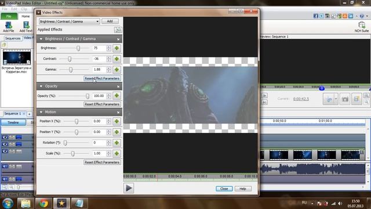Click the icon beside Applied Effects heading

[118, 30]
